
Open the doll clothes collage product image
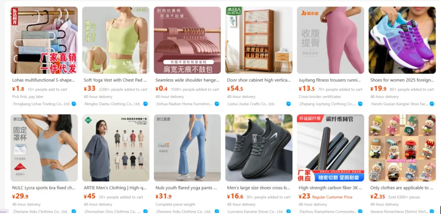402,148
